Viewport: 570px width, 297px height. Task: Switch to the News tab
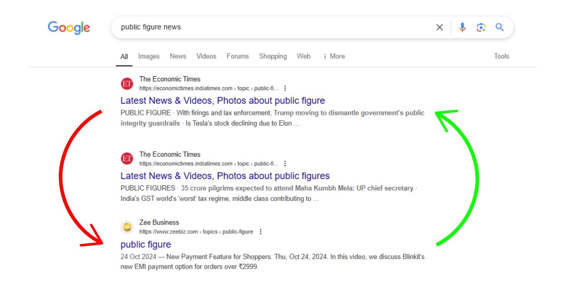(x=178, y=56)
